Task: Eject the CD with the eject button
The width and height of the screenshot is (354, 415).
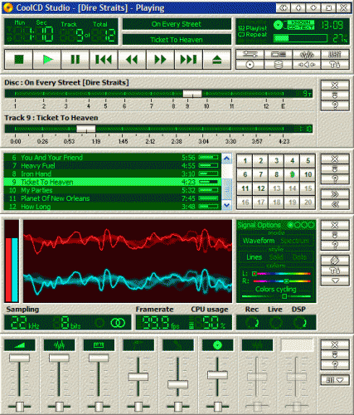Action: point(217,59)
